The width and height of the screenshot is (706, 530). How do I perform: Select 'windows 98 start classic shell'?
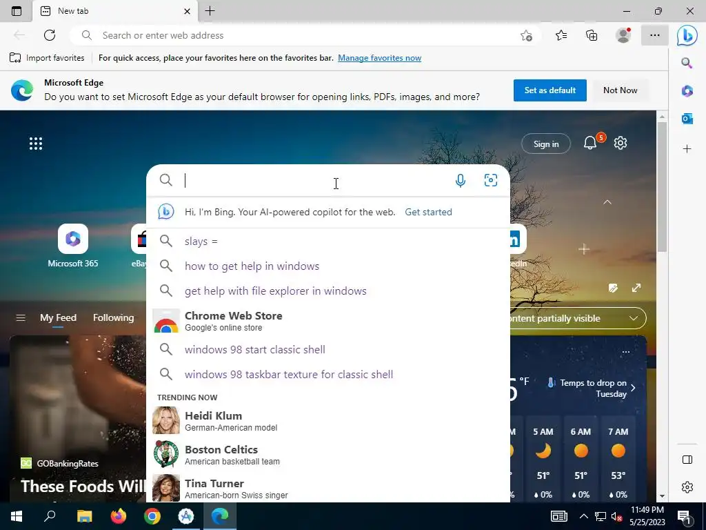(328, 349)
